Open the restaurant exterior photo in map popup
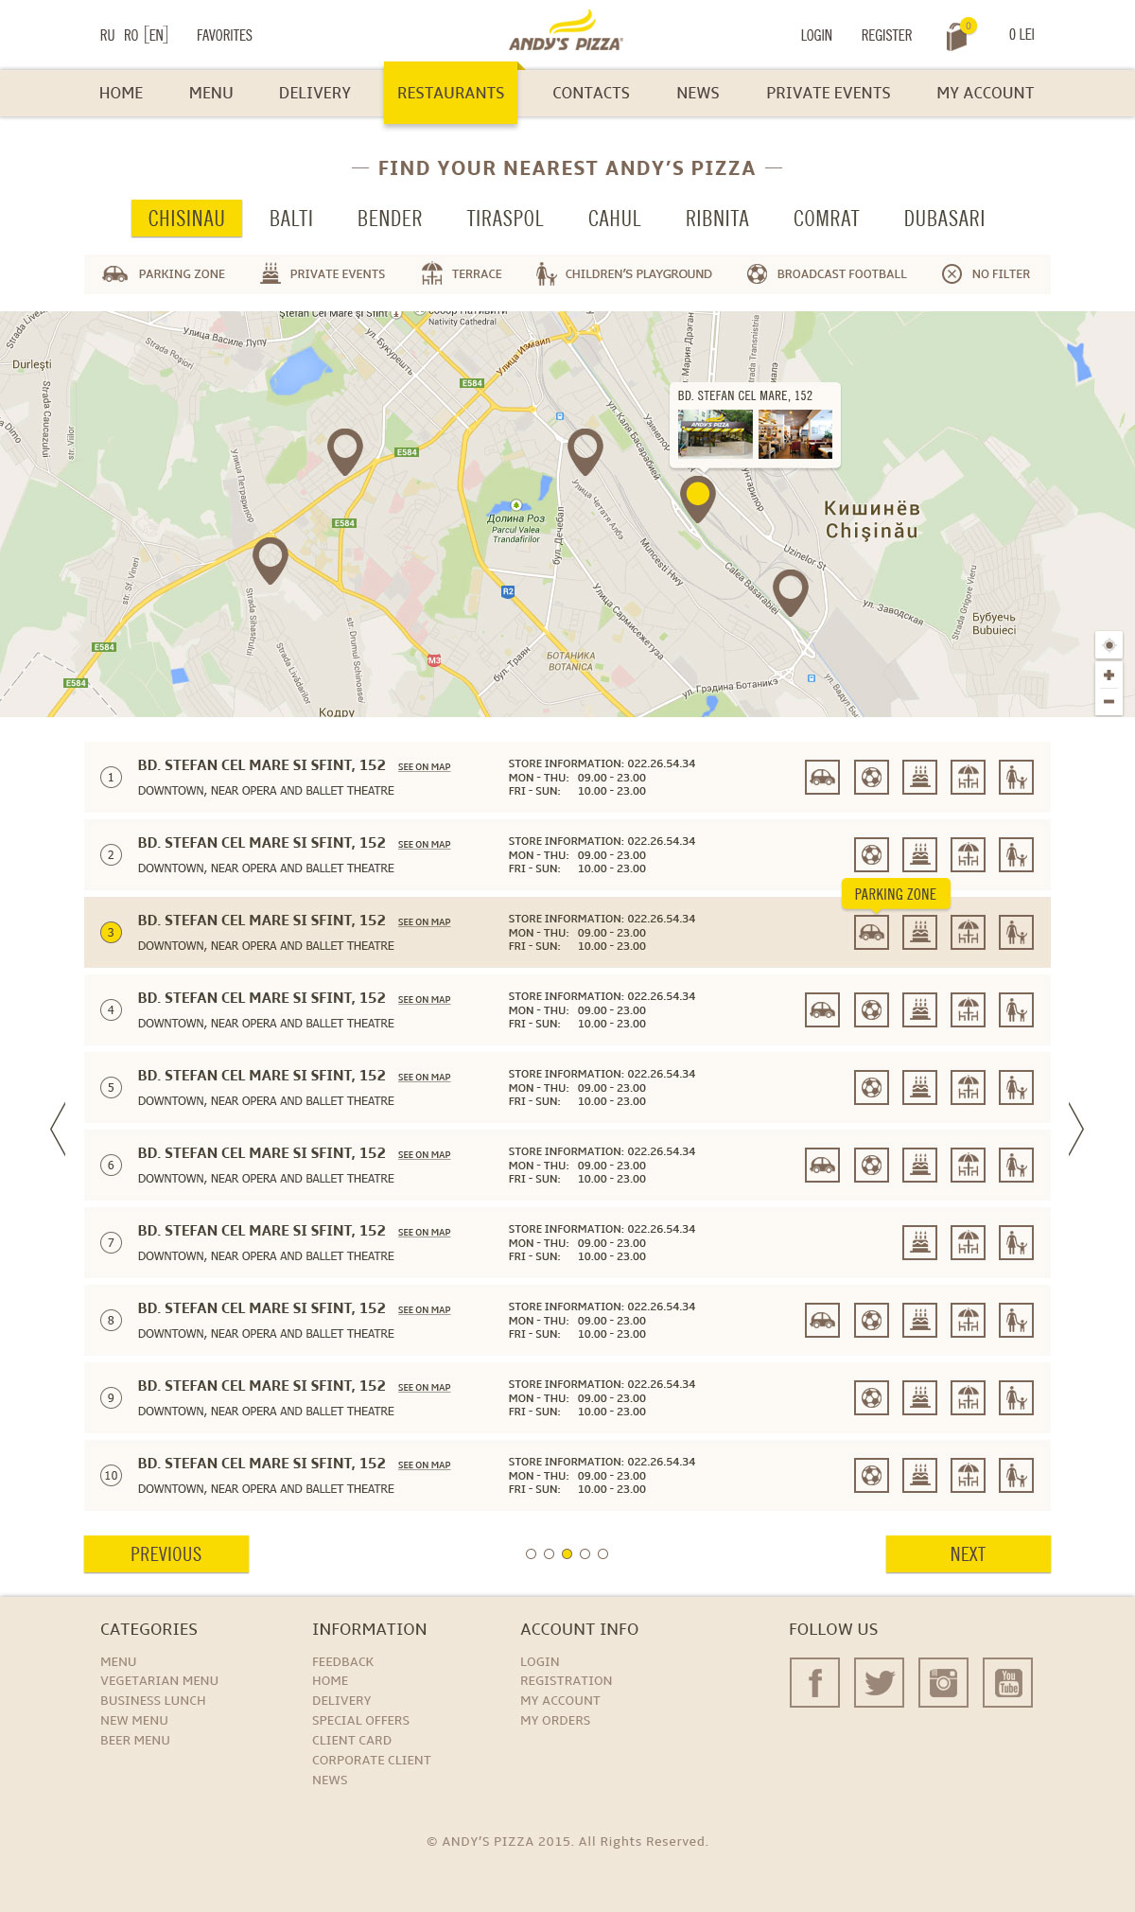The height and width of the screenshot is (1912, 1135). (715, 433)
